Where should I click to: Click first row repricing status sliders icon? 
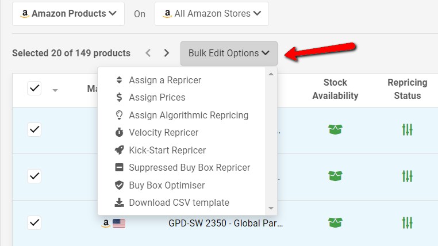click(x=408, y=129)
